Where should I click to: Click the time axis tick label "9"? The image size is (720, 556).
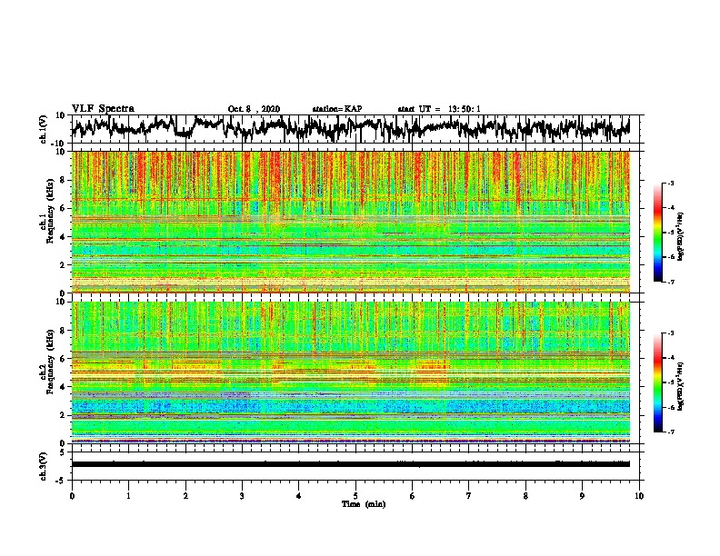(x=582, y=496)
